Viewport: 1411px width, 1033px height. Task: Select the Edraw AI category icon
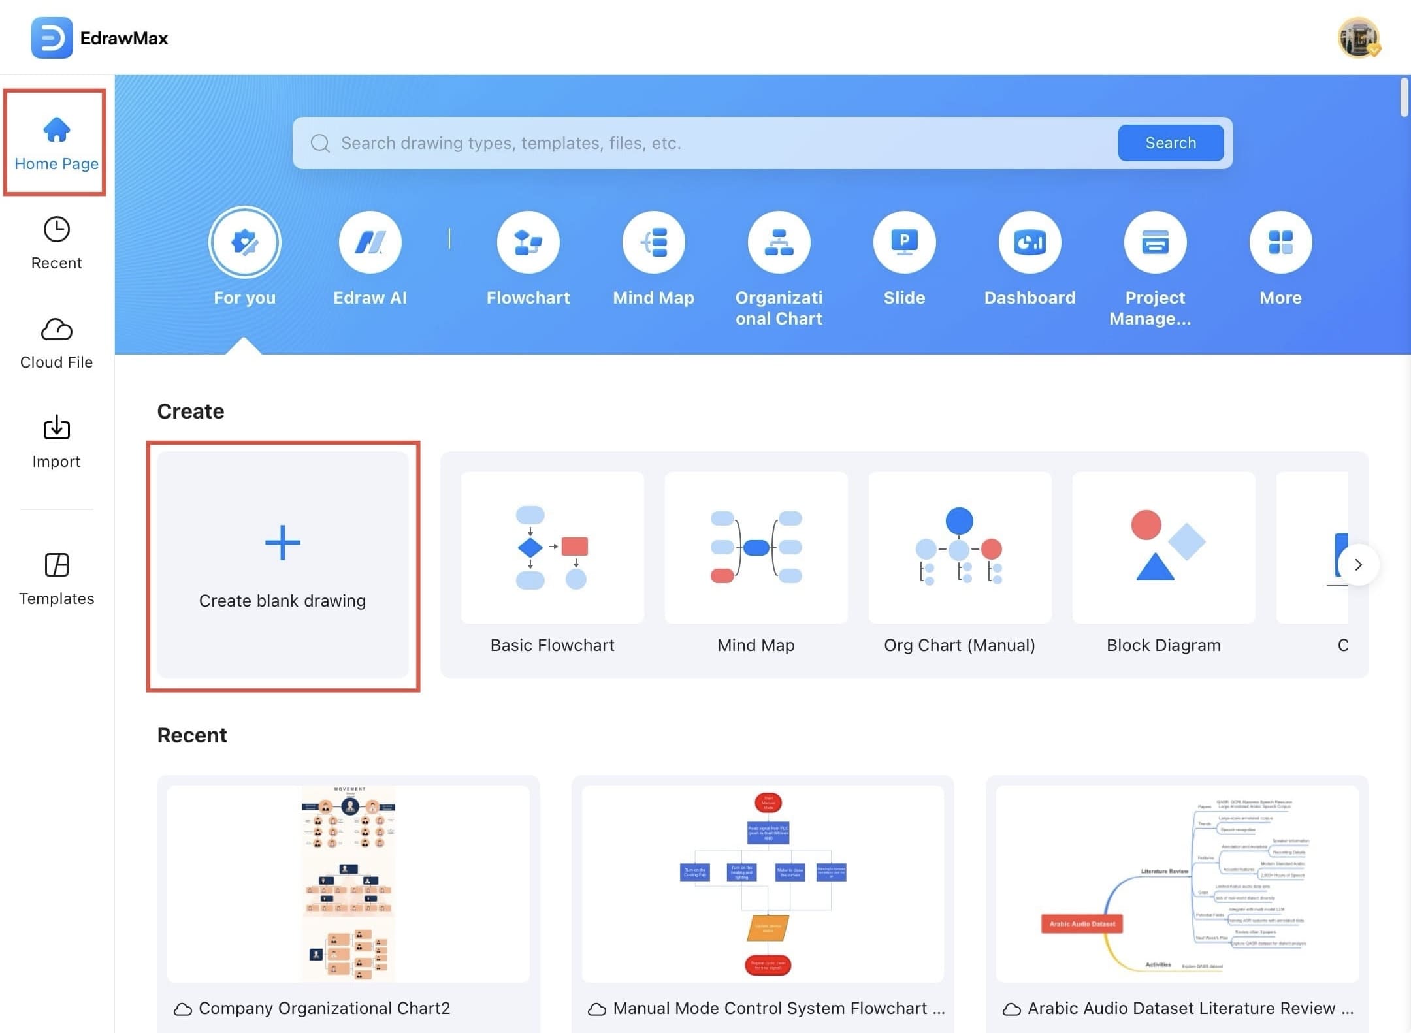point(370,243)
